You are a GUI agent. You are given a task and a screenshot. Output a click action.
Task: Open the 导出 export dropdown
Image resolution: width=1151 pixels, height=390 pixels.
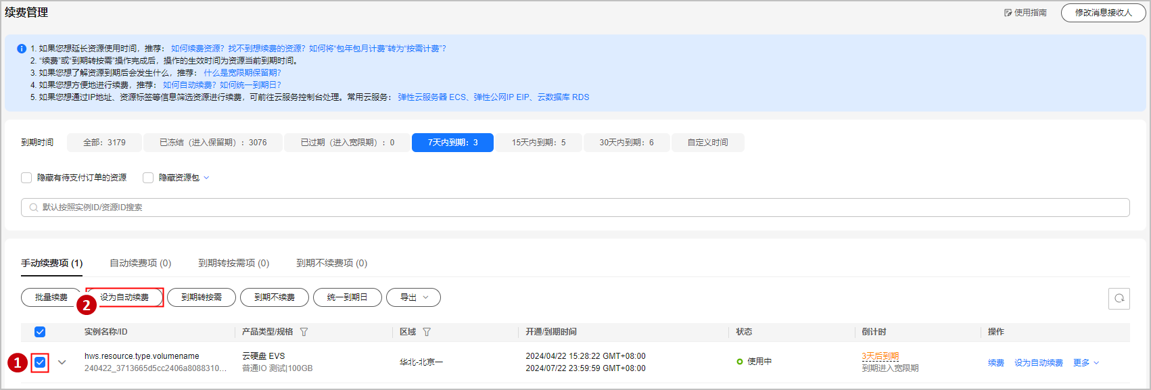[x=413, y=297]
